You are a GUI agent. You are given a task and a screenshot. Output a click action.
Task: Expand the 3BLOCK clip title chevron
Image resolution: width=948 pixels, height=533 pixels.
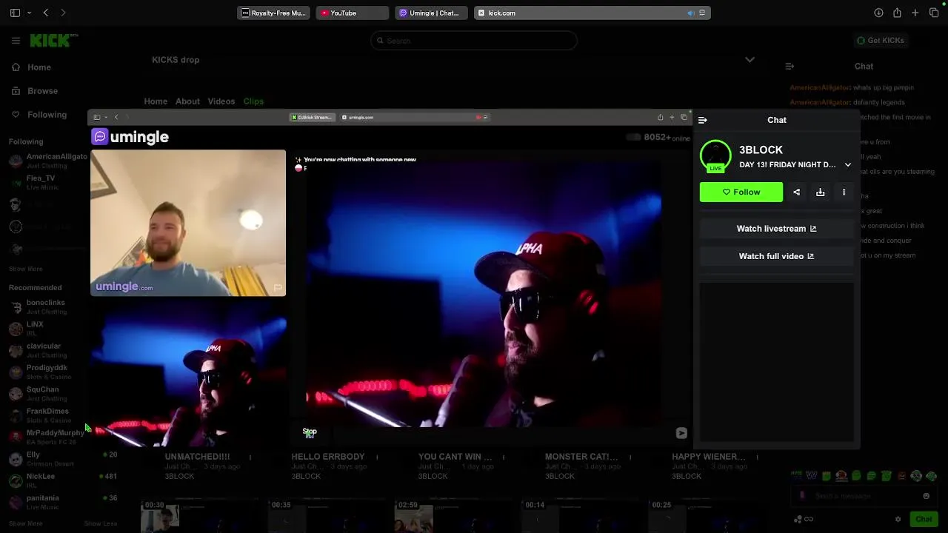point(848,165)
